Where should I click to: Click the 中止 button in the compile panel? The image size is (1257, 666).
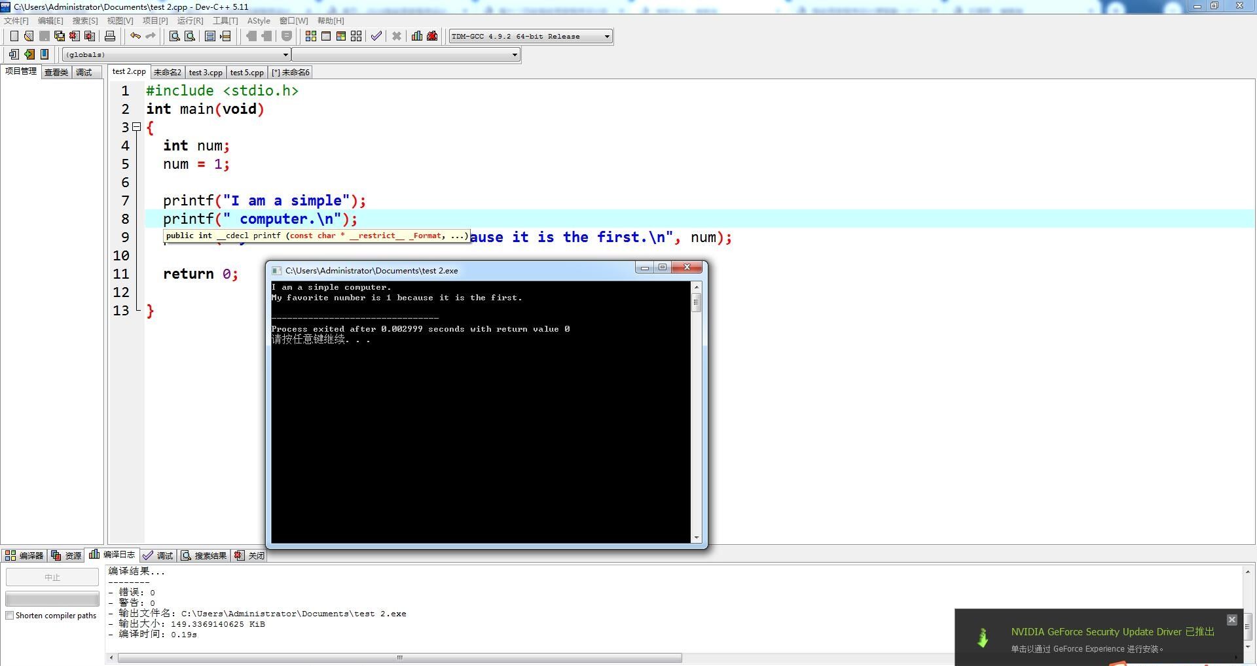52,577
